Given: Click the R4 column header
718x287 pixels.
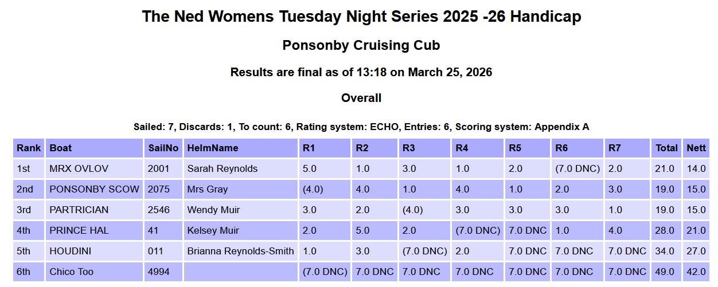Looking at the screenshot, I should [462, 148].
